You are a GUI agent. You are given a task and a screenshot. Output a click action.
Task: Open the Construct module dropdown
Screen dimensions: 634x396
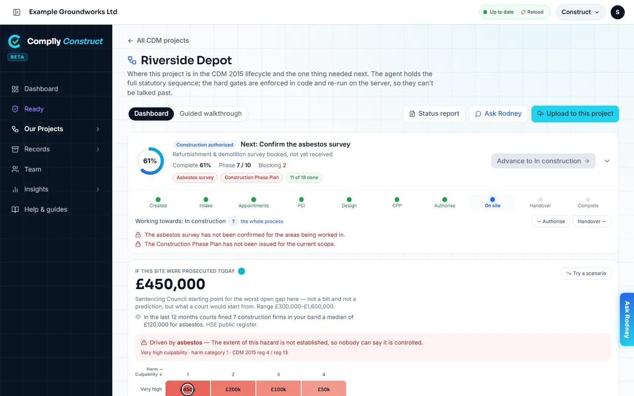point(581,12)
